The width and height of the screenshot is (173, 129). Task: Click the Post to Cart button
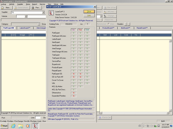click(105, 117)
